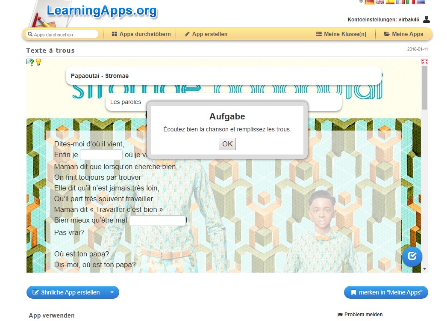The image size is (447, 321).
Task: Click lyric 'On finit toujours par trouver'
Action: (97, 177)
